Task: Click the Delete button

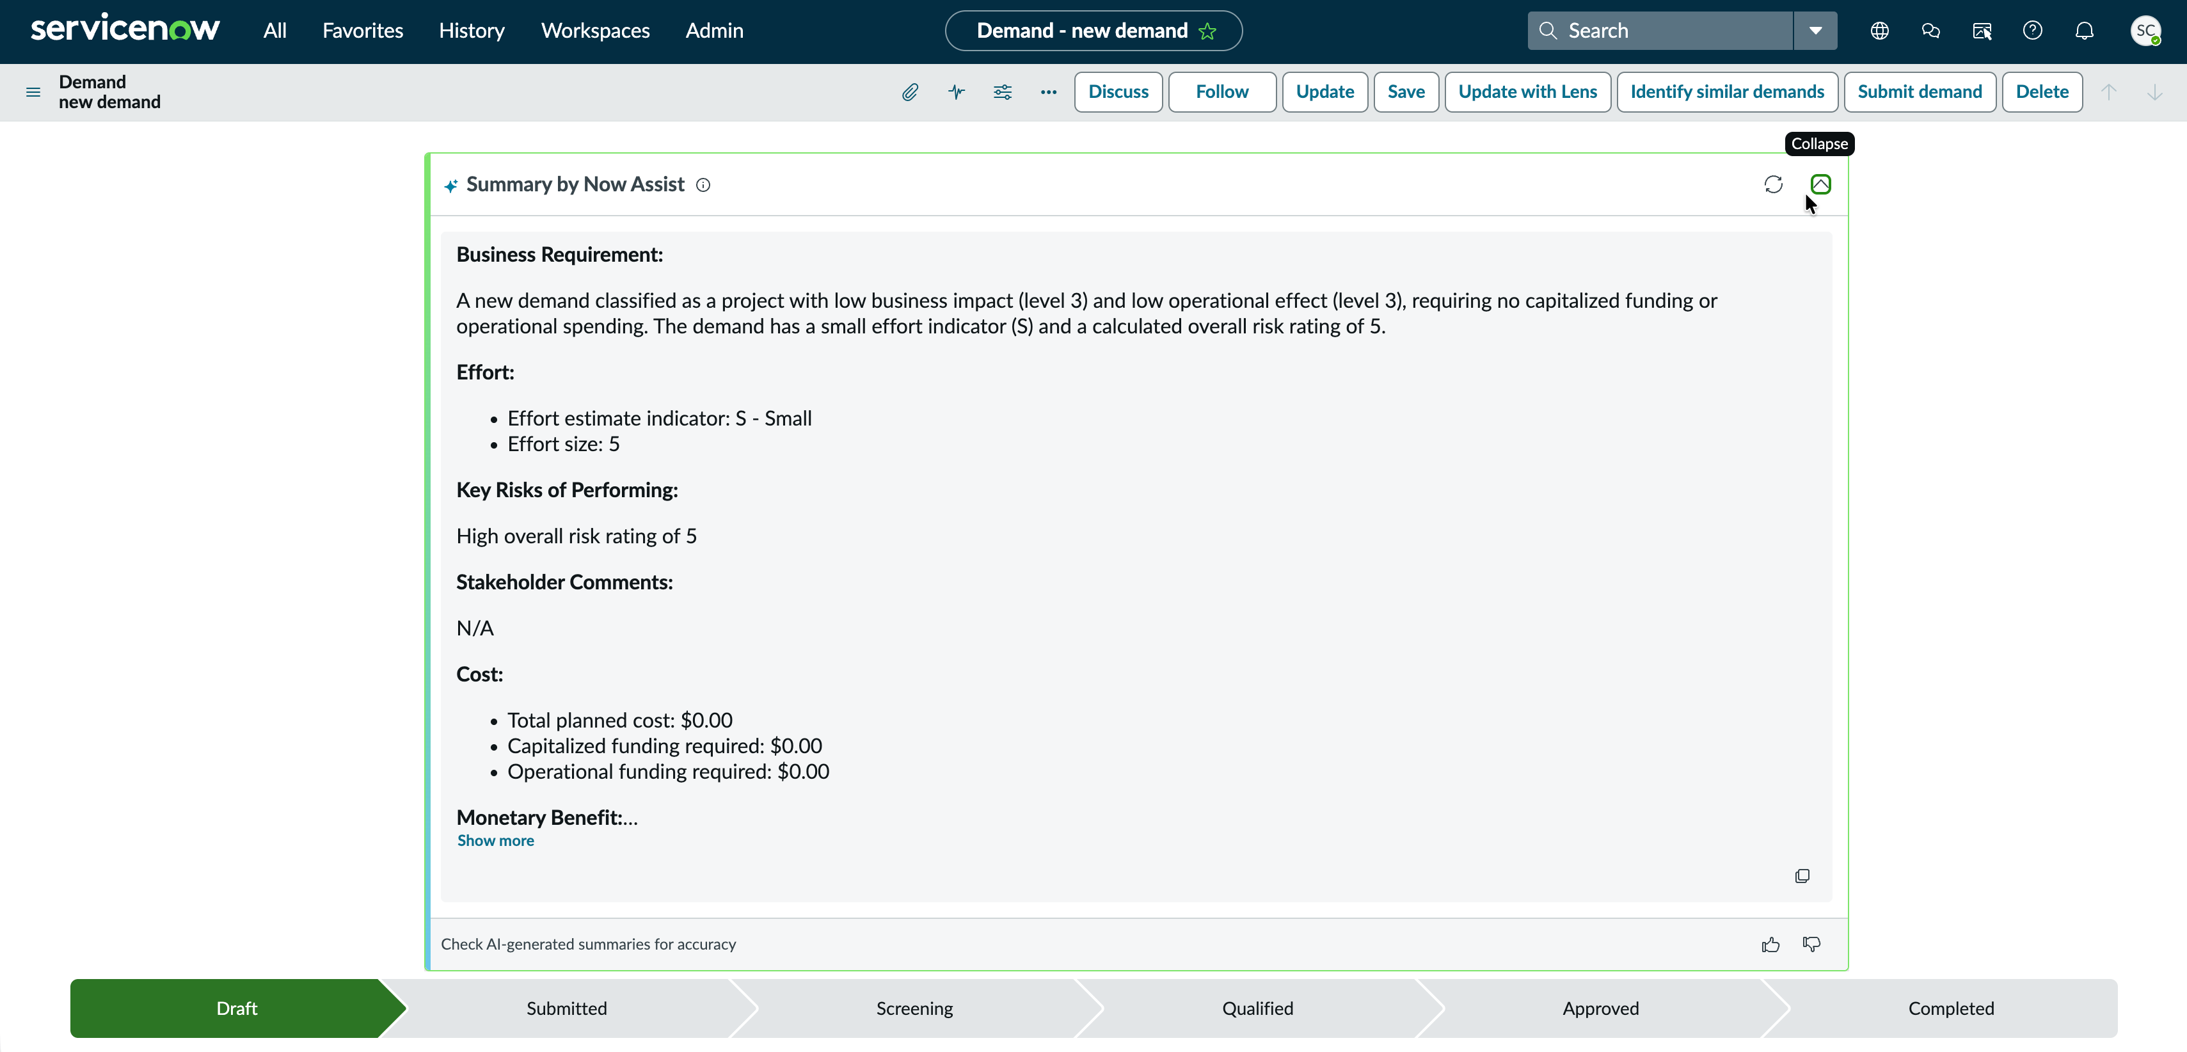Action: click(2042, 92)
